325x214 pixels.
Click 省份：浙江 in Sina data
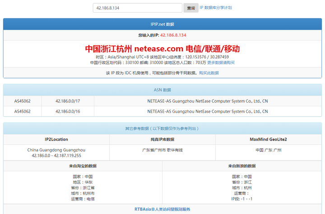[242, 182]
